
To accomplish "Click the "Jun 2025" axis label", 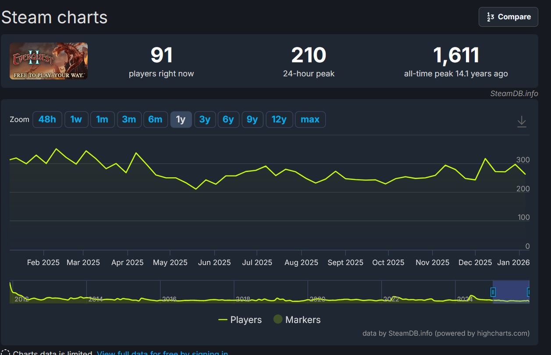I will (x=214, y=262).
